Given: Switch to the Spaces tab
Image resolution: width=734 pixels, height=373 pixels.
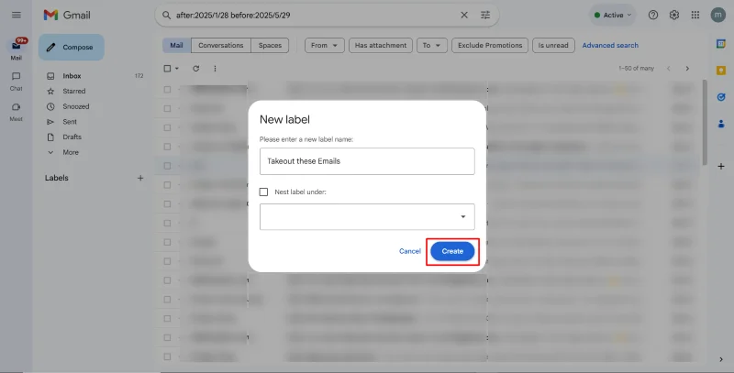Looking at the screenshot, I should [270, 45].
